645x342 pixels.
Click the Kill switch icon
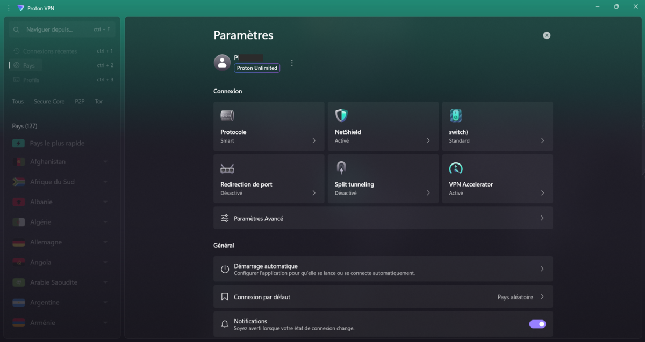pyautogui.click(x=456, y=115)
